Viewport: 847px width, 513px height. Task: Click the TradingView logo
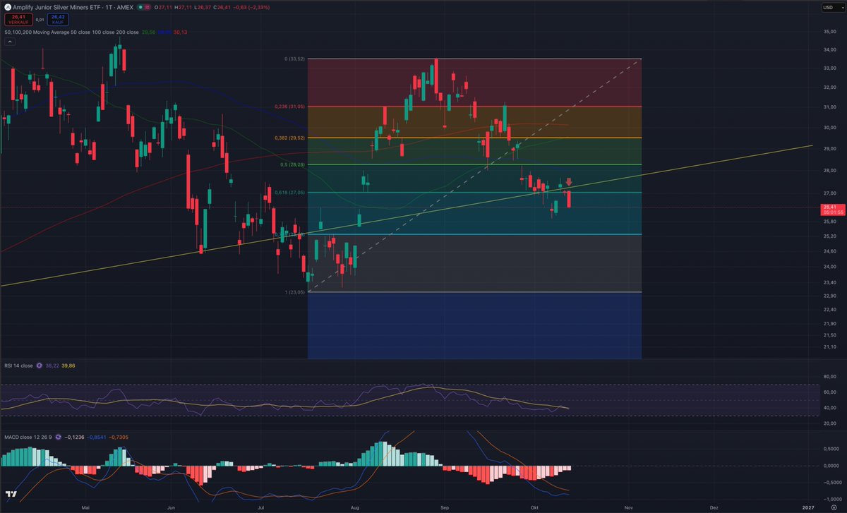(12, 494)
